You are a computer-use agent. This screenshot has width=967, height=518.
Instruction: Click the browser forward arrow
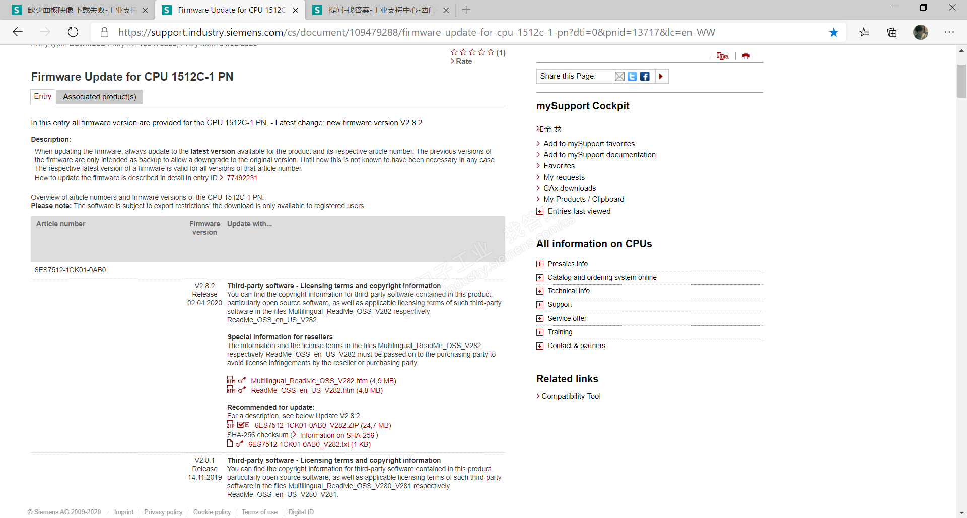(45, 32)
